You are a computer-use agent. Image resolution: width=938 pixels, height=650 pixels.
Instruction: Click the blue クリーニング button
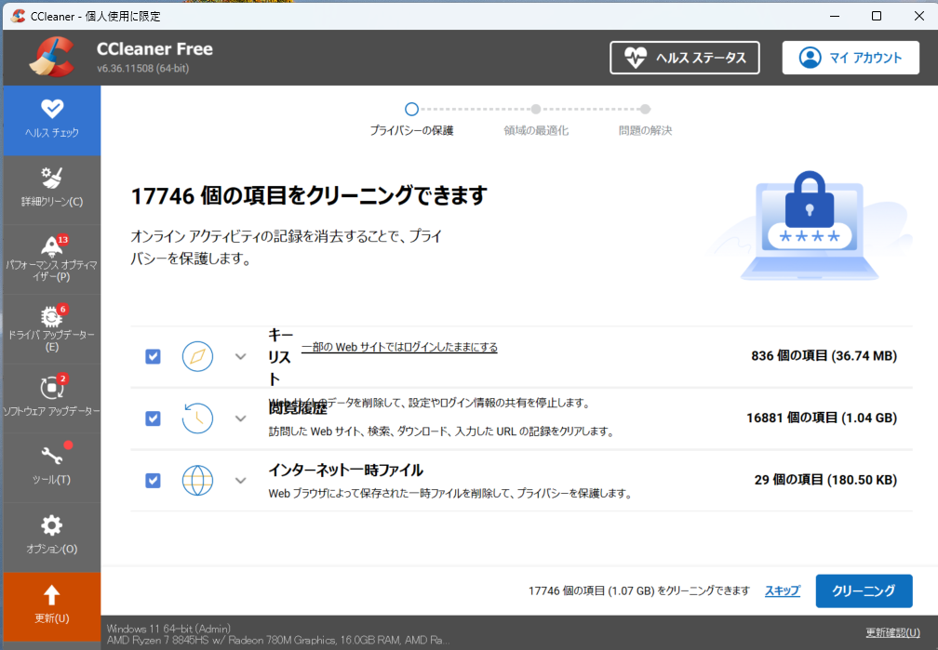point(864,590)
